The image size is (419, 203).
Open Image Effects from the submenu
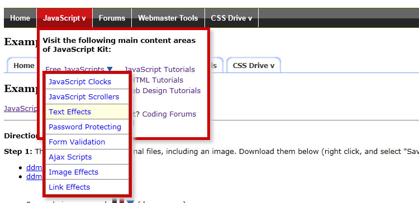coord(87,172)
